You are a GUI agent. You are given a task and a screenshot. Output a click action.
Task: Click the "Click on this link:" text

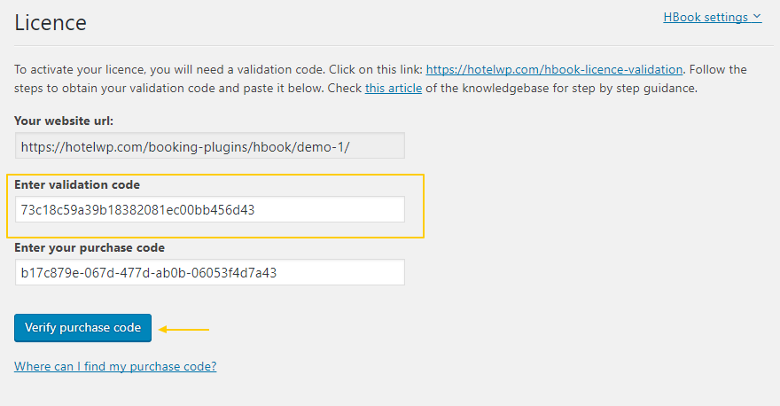click(x=372, y=69)
